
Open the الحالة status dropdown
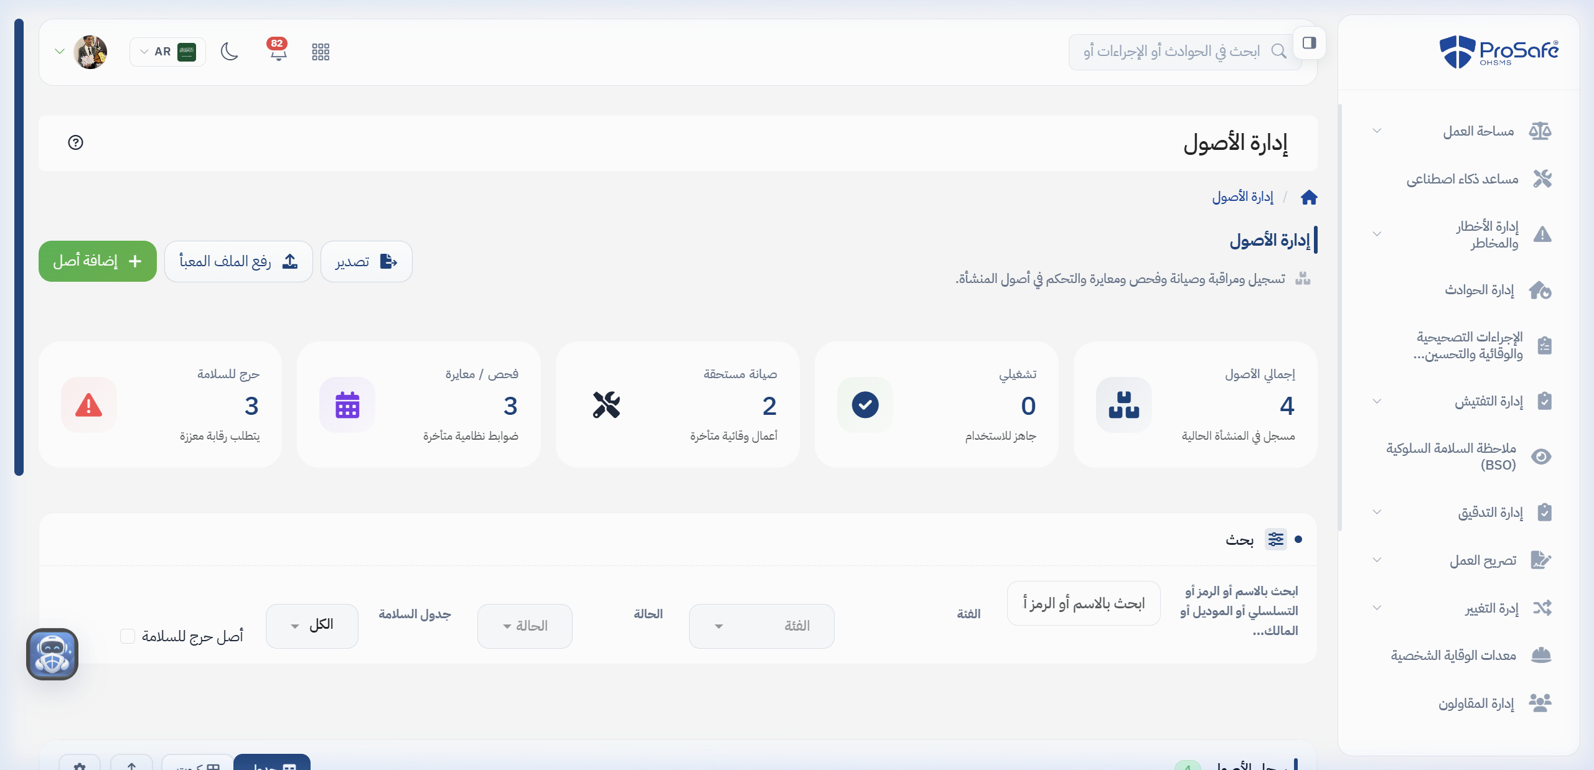(x=525, y=626)
